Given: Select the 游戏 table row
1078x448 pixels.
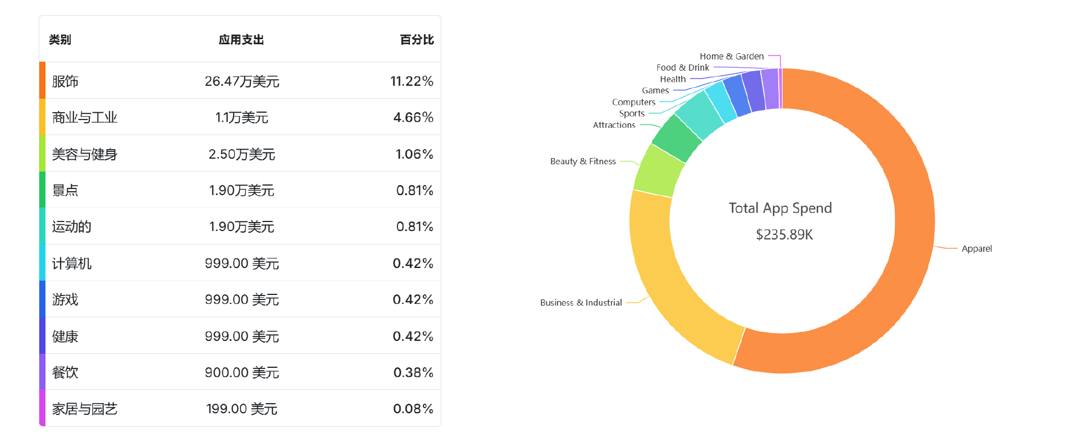Looking at the screenshot, I should (241, 299).
